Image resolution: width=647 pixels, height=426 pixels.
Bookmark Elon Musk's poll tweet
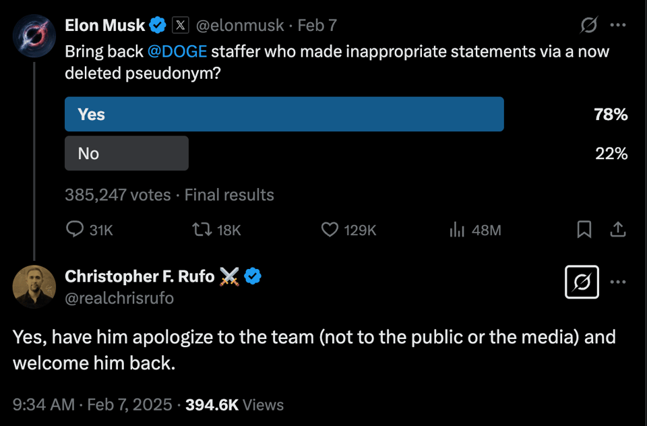[584, 230]
